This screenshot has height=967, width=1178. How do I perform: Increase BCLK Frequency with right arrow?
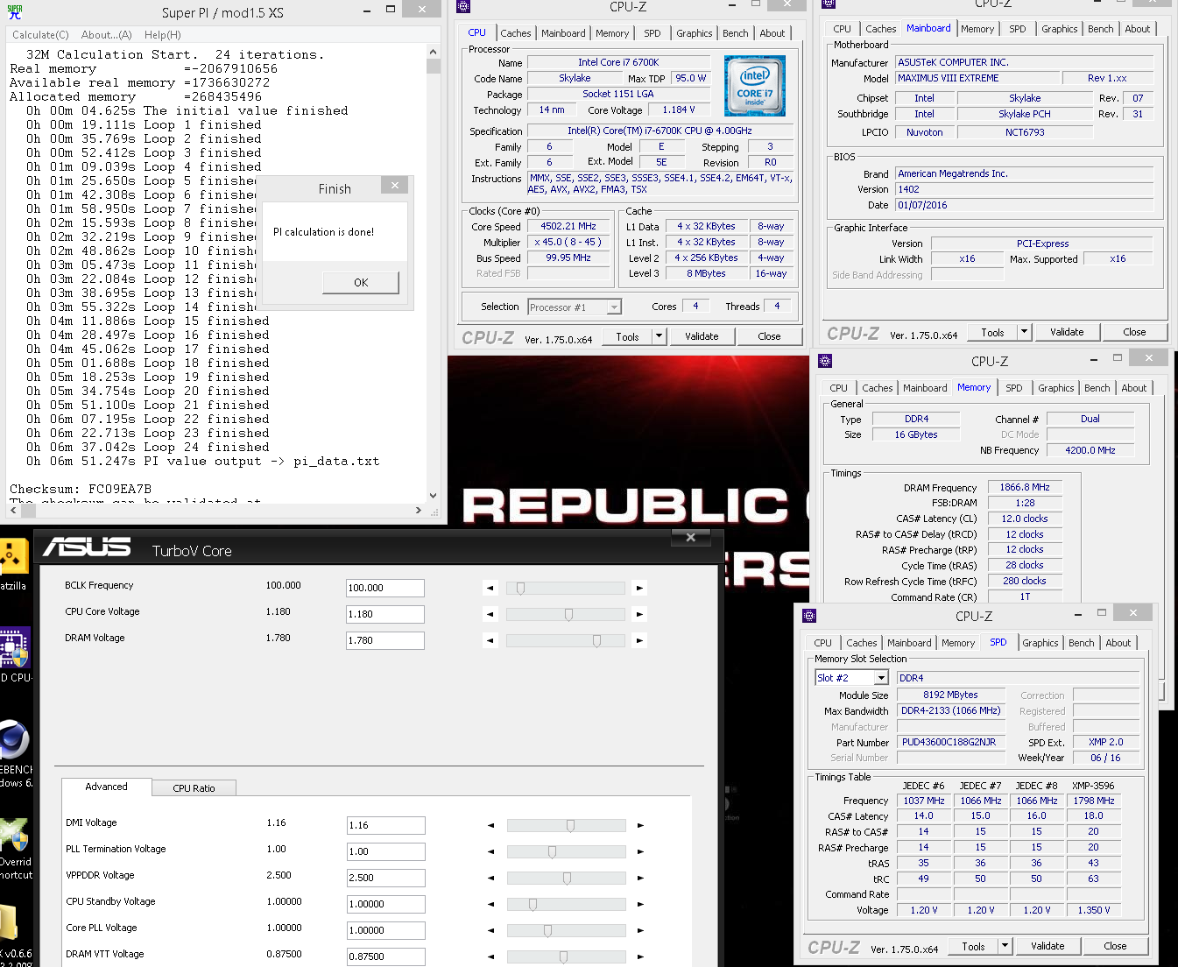tap(639, 589)
